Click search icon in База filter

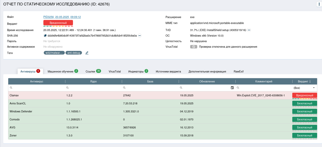[124, 88]
